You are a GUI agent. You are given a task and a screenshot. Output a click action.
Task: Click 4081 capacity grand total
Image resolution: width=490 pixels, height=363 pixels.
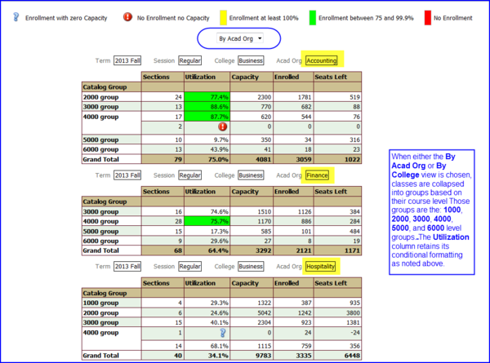pos(252,160)
